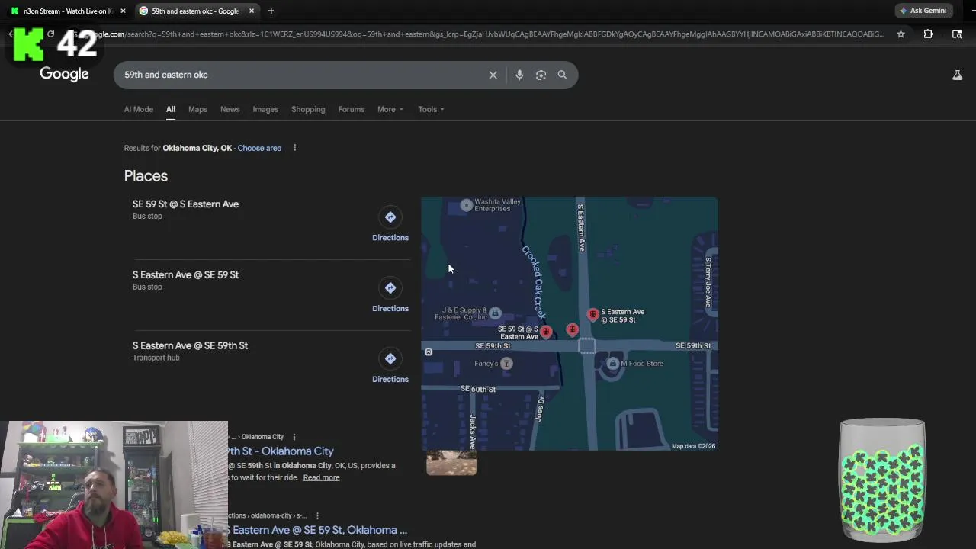Select the All results tab
Screen dimensions: 976x549
pyautogui.click(x=171, y=109)
